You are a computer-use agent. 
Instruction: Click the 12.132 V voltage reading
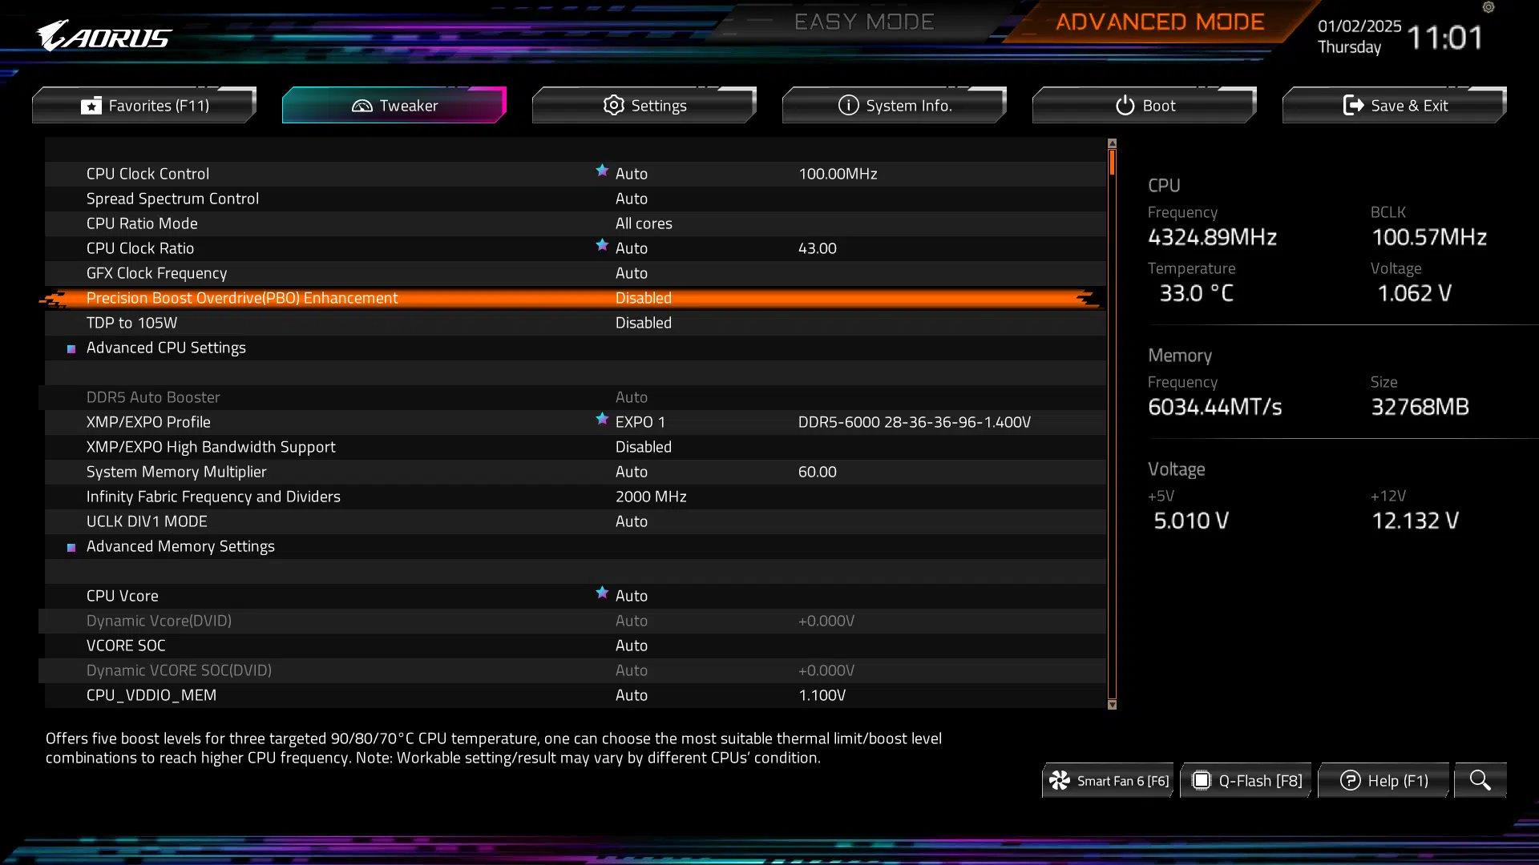point(1415,521)
